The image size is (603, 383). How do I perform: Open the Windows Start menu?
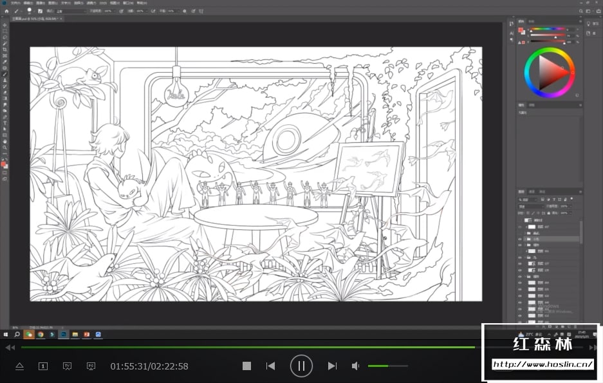(5, 335)
